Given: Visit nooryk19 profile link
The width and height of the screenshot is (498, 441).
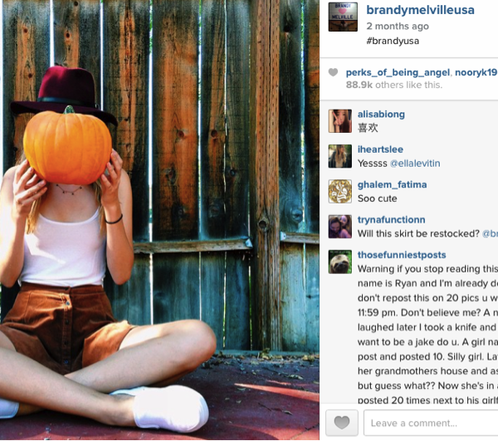Looking at the screenshot, I should (476, 72).
